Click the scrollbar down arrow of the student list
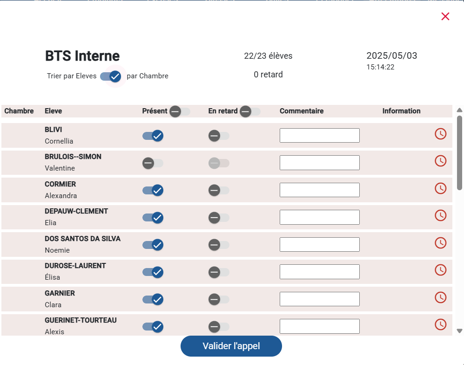Viewport: 464px width, 365px height. pos(459,331)
